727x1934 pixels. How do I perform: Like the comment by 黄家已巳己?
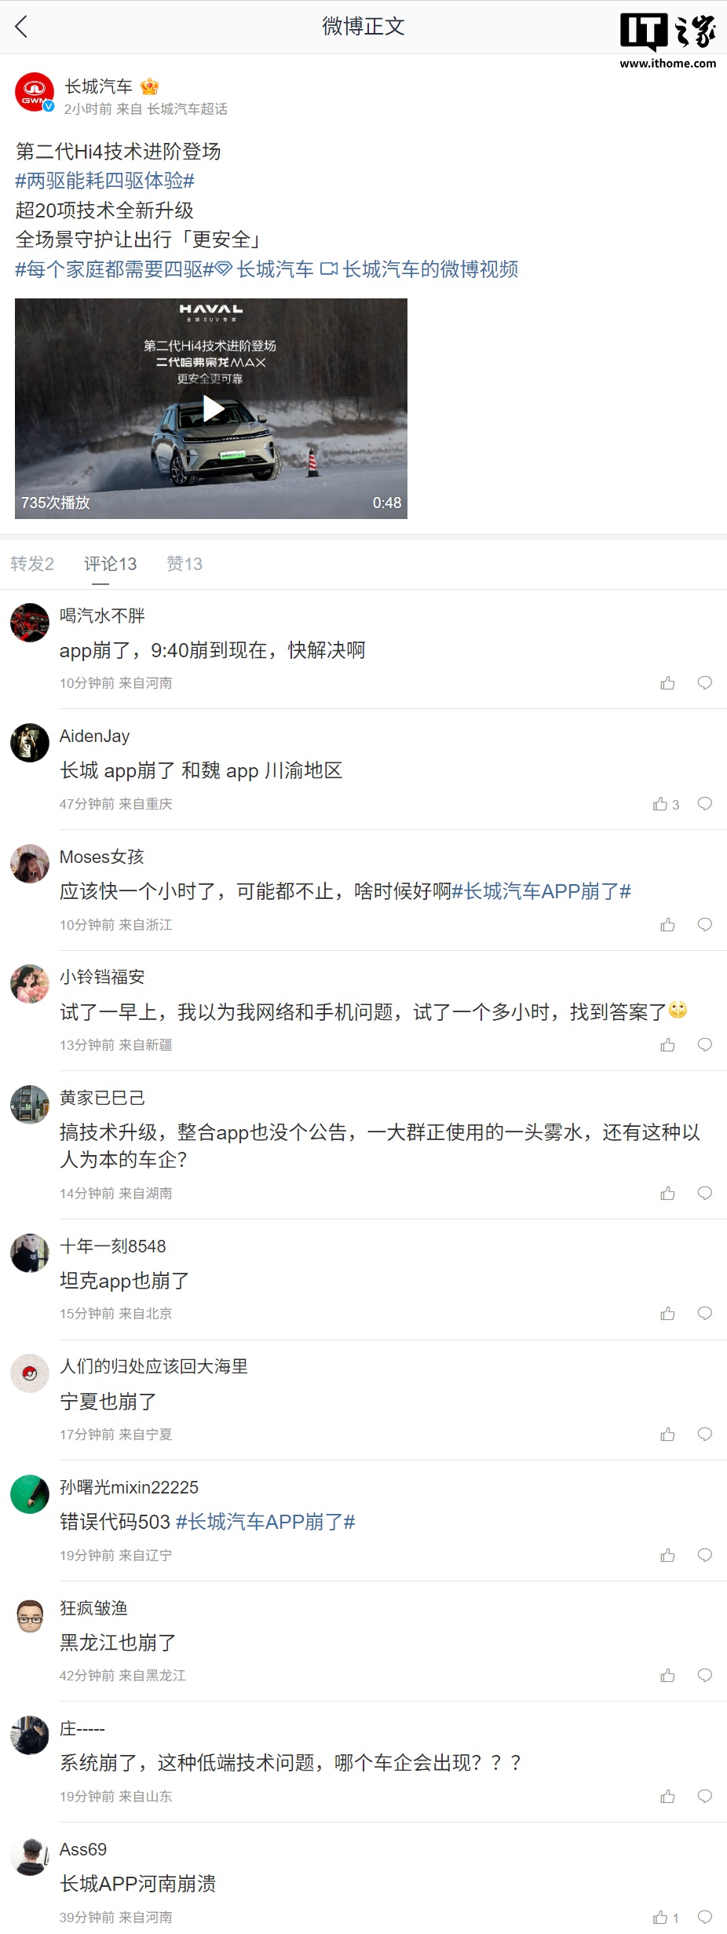pyautogui.click(x=667, y=1194)
